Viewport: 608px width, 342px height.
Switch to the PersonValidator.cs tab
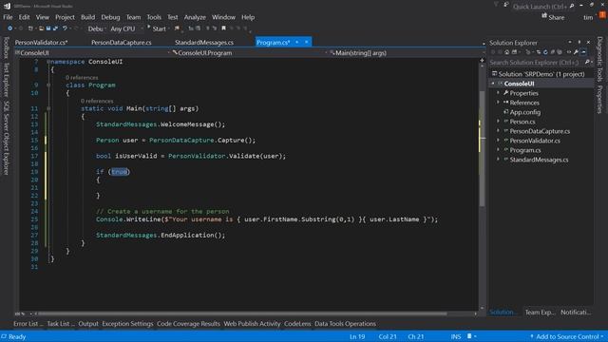pos(41,42)
